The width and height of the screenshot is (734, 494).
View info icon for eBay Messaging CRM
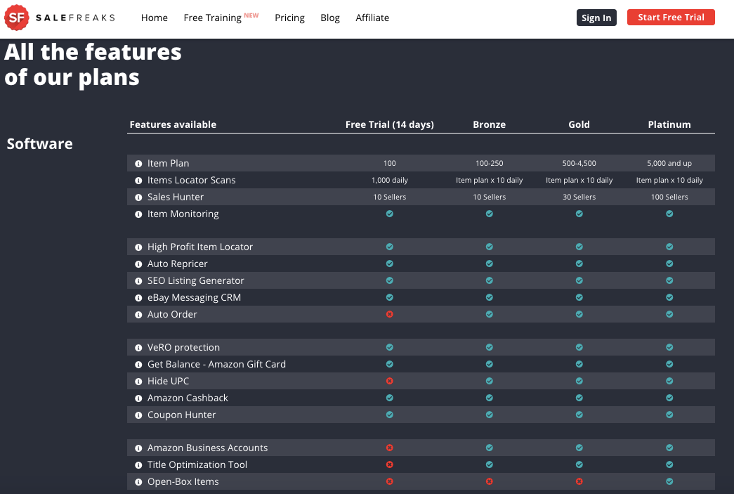pyautogui.click(x=138, y=298)
